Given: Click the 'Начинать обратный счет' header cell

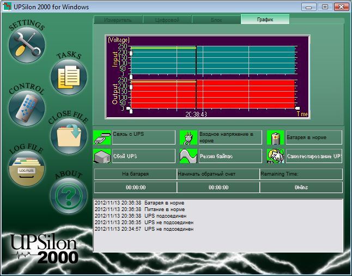Looking at the screenshot, I should click(x=218, y=174).
